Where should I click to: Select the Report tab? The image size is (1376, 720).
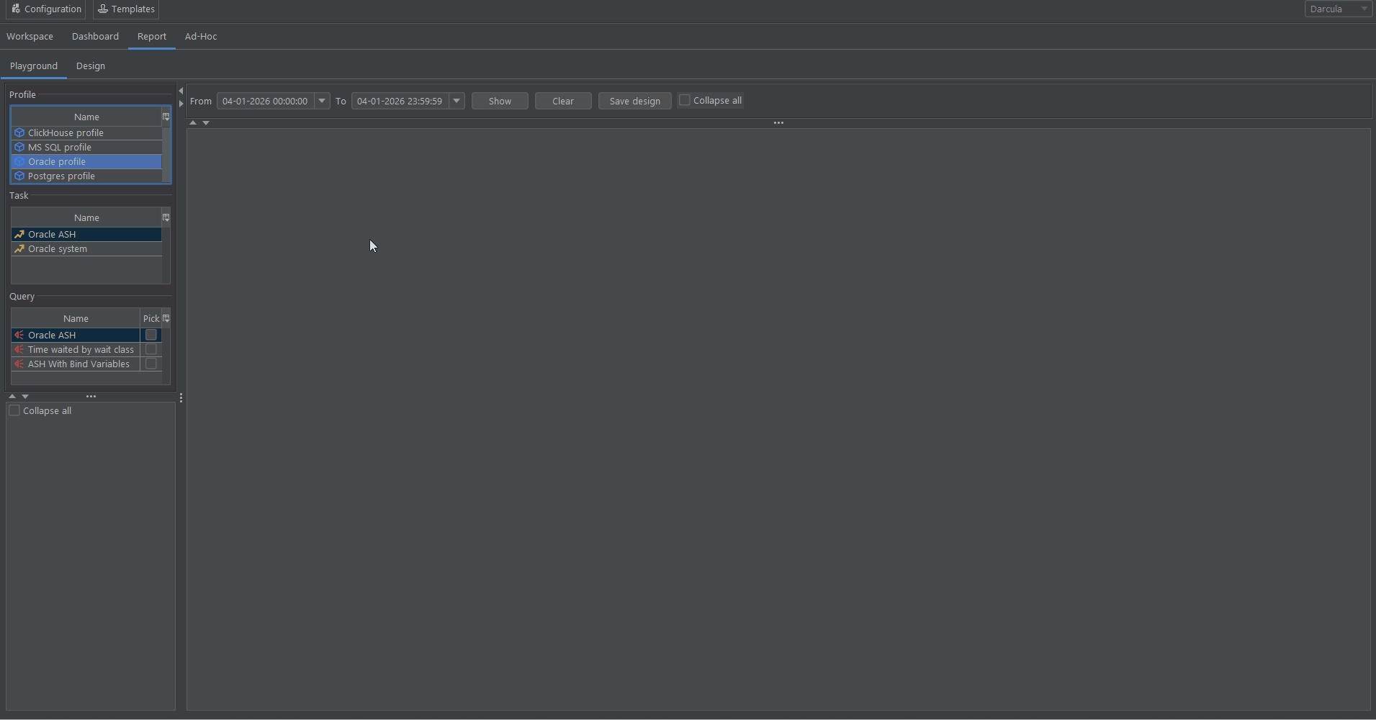[152, 37]
